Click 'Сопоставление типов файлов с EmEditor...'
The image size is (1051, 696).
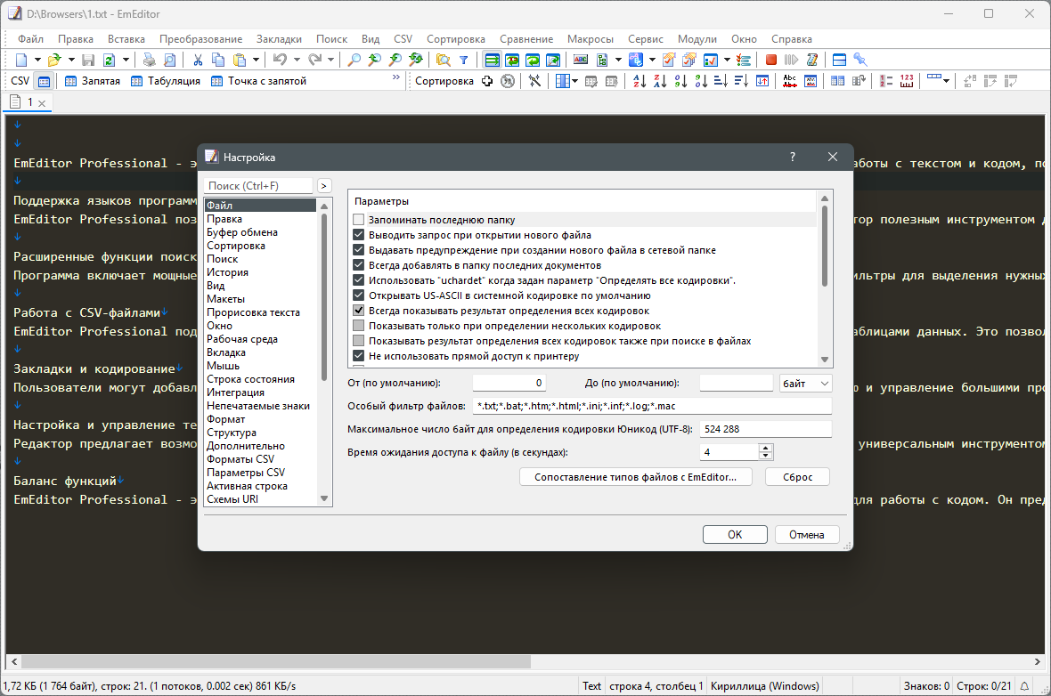coord(635,477)
